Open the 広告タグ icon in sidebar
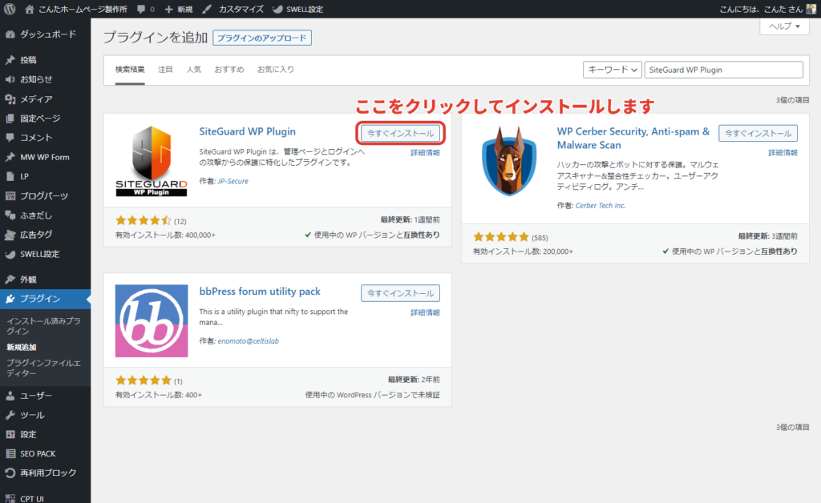821x503 pixels. coord(10,235)
